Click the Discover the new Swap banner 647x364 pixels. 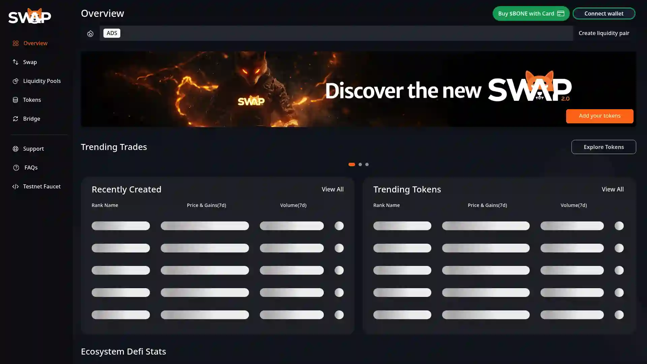pyautogui.click(x=358, y=89)
